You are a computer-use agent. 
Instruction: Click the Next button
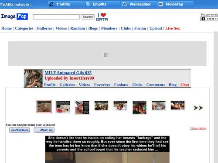[44, 130]
